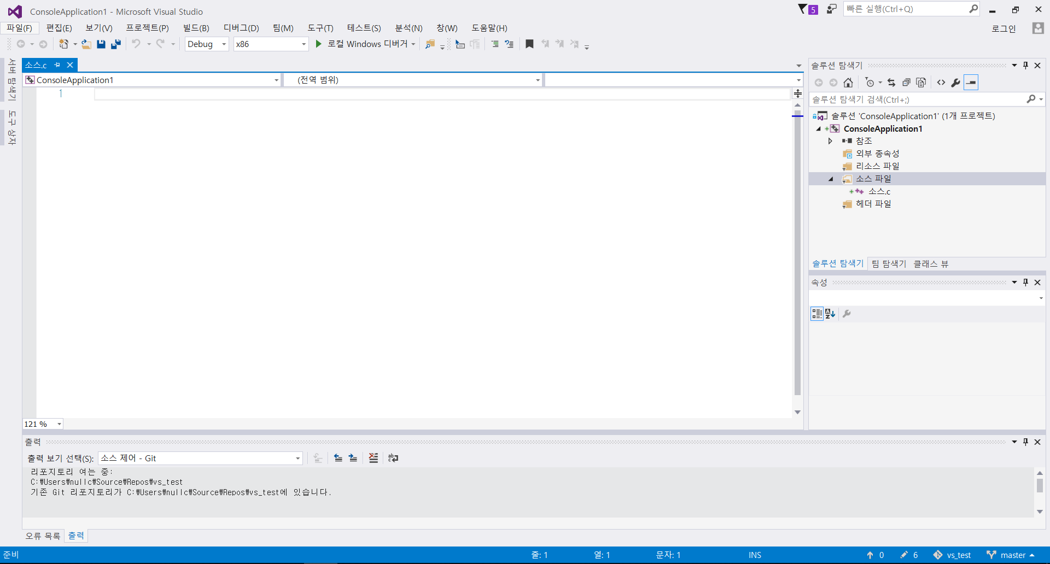Click the 빠른 실행 quick launch search box
The width and height of the screenshot is (1050, 564).
click(911, 9)
